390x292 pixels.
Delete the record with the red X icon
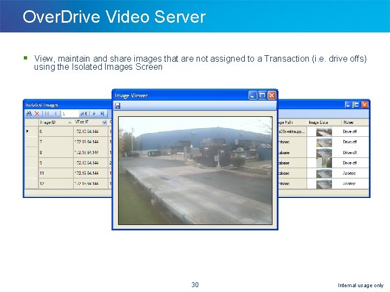coord(37,114)
